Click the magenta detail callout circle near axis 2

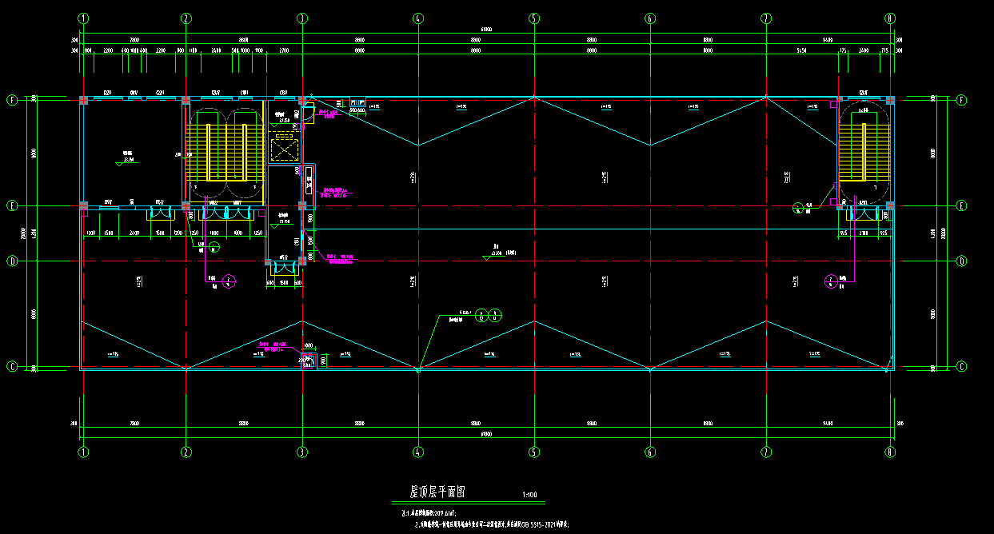click(x=230, y=281)
